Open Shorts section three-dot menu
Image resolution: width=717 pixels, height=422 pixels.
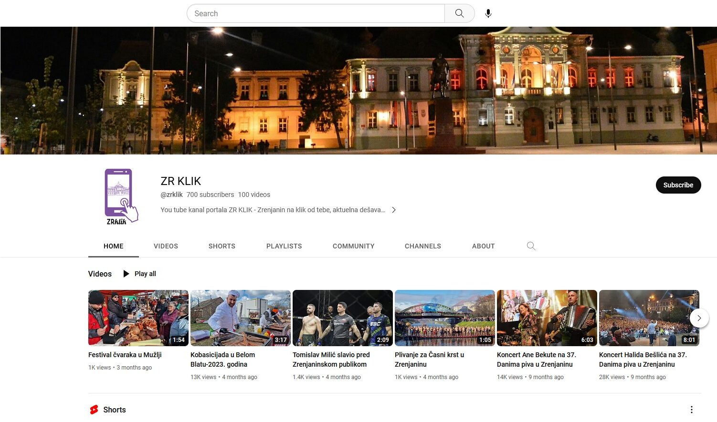click(x=691, y=410)
